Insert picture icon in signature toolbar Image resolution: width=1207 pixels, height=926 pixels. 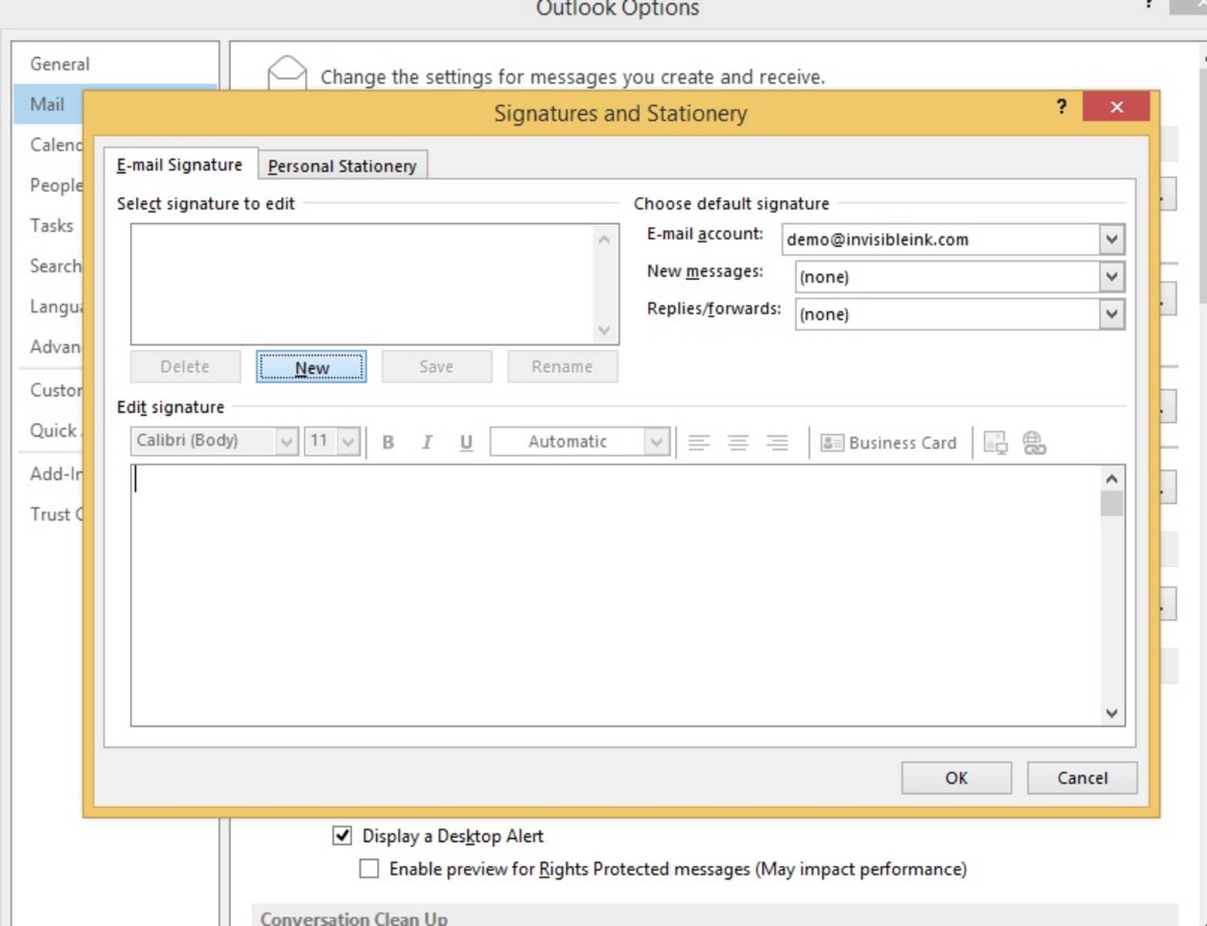point(995,443)
